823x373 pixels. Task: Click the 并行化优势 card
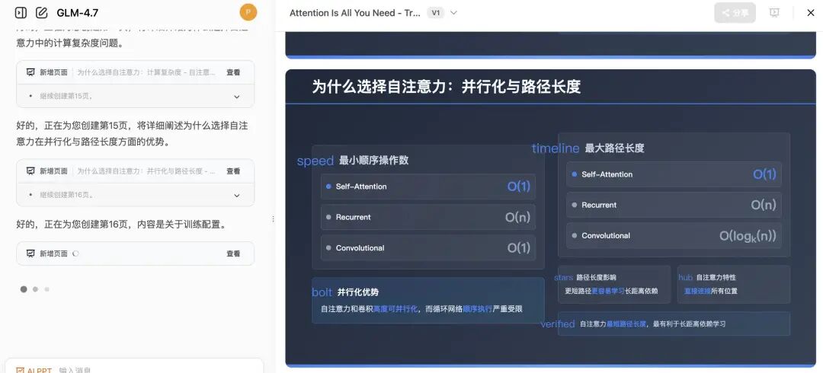coord(428,301)
